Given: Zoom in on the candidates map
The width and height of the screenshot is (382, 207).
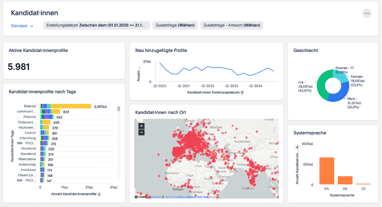Looking at the screenshot, I should click(x=141, y=126).
